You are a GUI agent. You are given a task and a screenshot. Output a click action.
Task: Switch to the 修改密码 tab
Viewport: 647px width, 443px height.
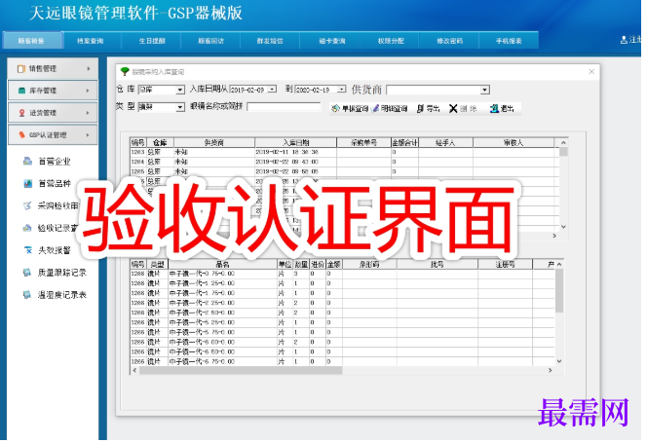(x=450, y=41)
